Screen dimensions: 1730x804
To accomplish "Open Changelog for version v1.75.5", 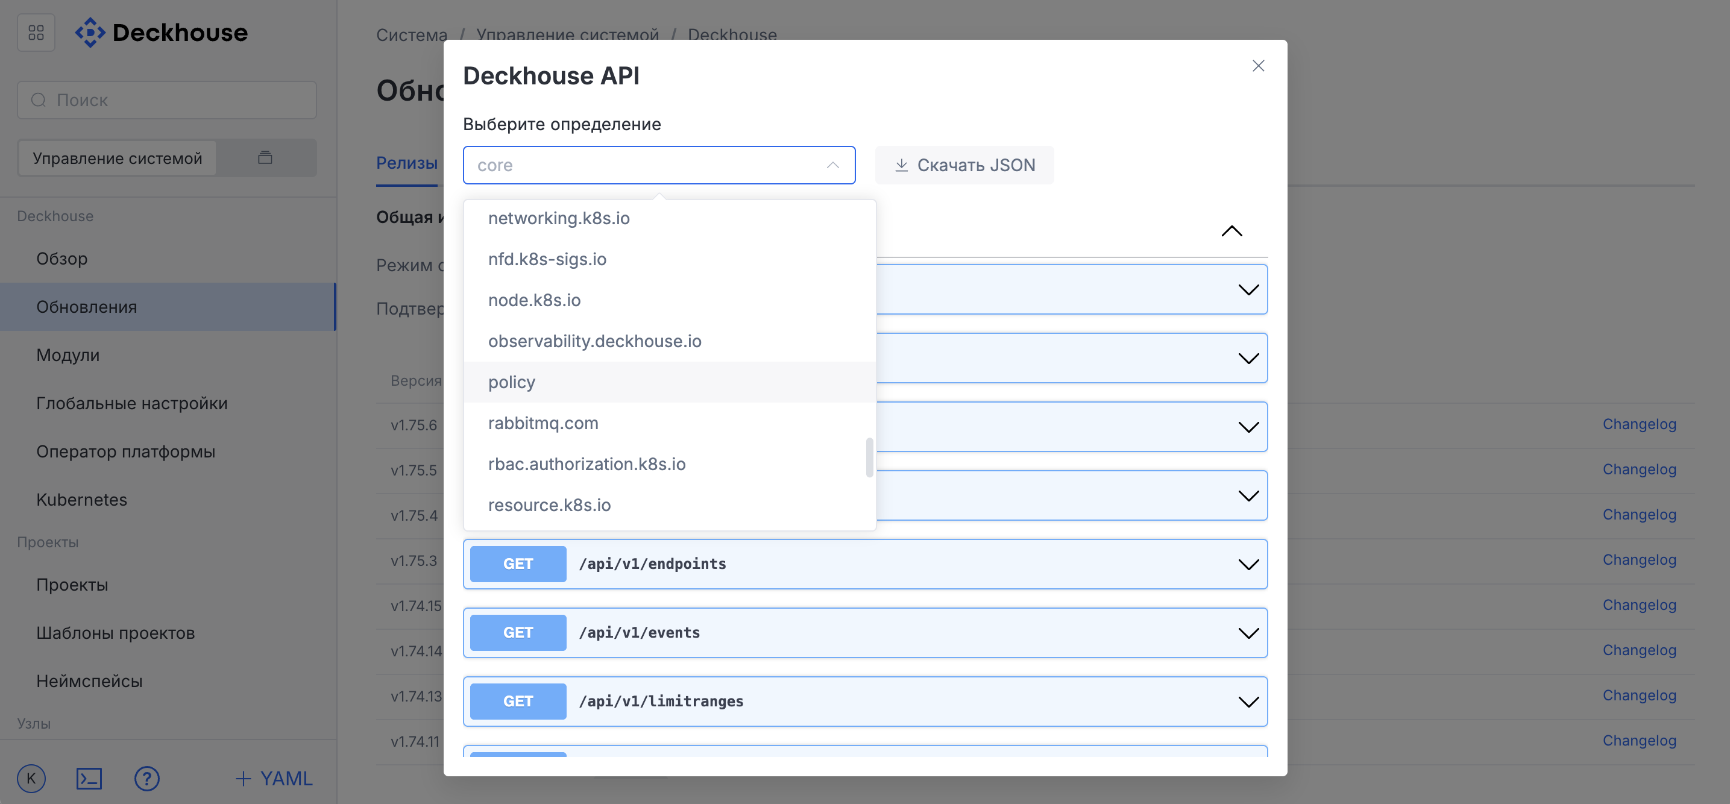I will (1640, 470).
